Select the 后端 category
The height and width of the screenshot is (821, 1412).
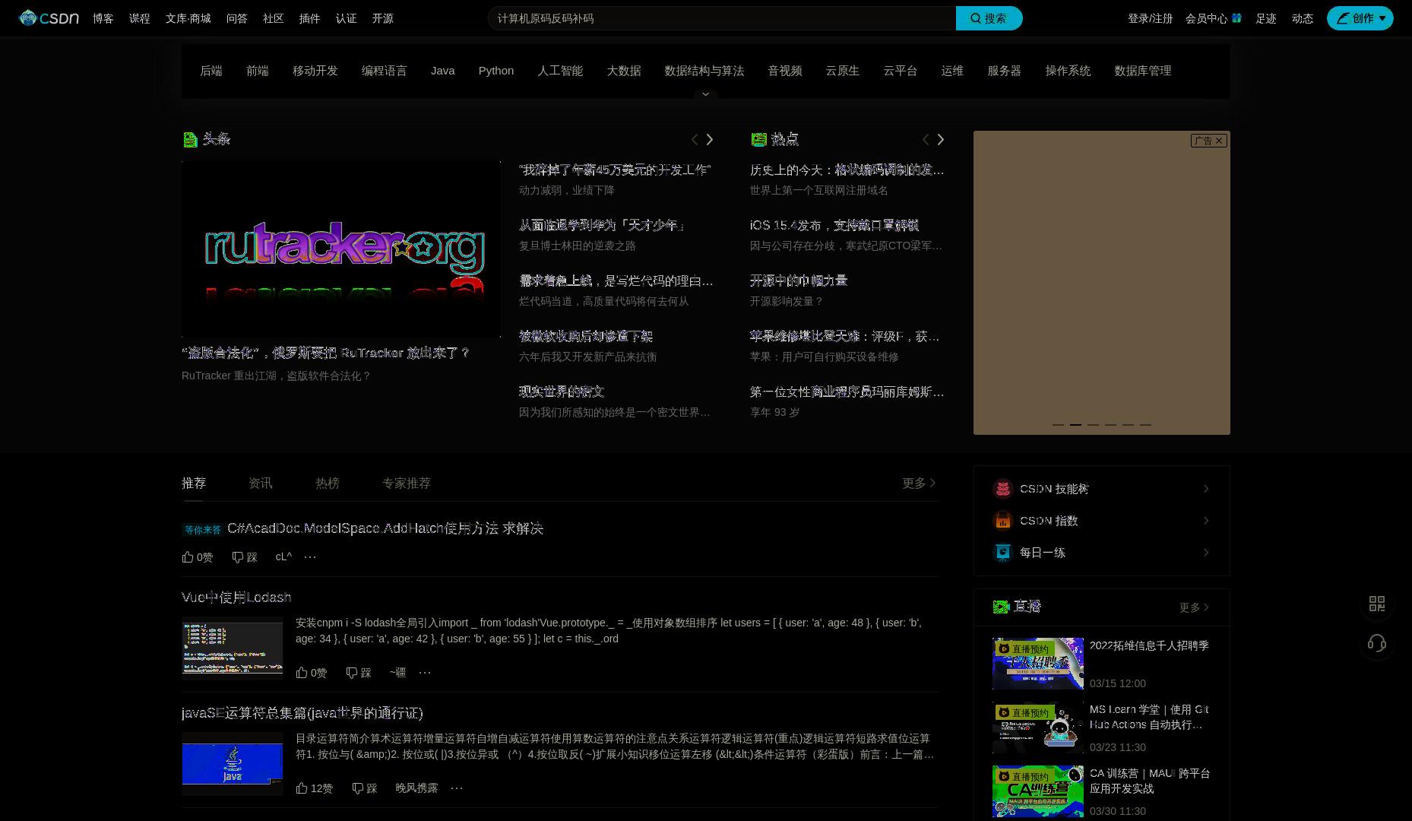coord(211,71)
